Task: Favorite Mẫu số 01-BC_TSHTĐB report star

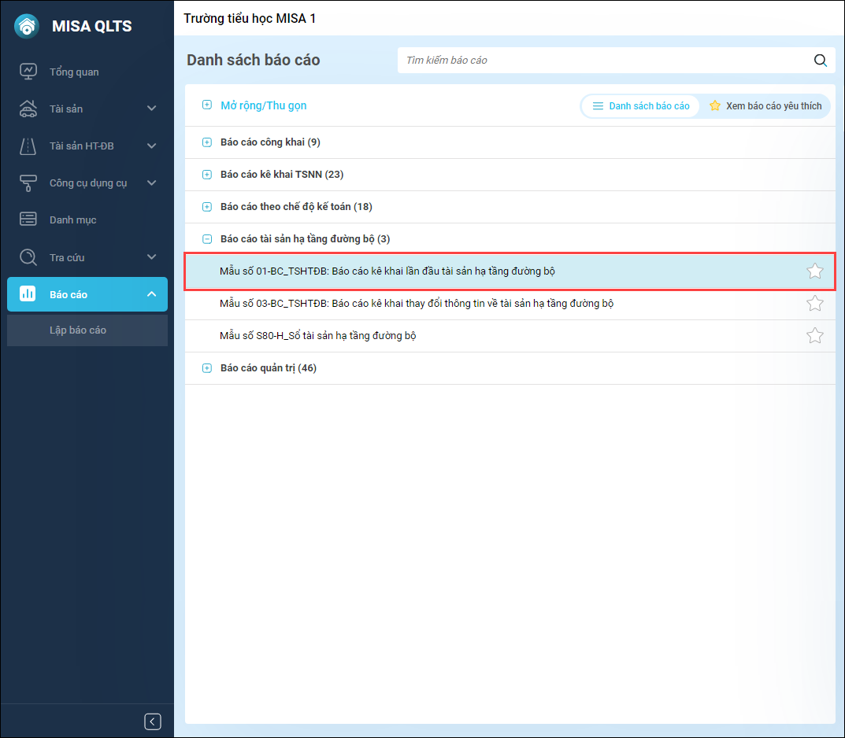Action: (815, 271)
